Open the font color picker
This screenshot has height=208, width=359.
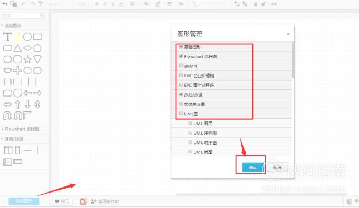click(122, 4)
